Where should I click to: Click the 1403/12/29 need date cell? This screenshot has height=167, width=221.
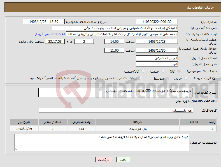pyautogui.click(x=24, y=129)
